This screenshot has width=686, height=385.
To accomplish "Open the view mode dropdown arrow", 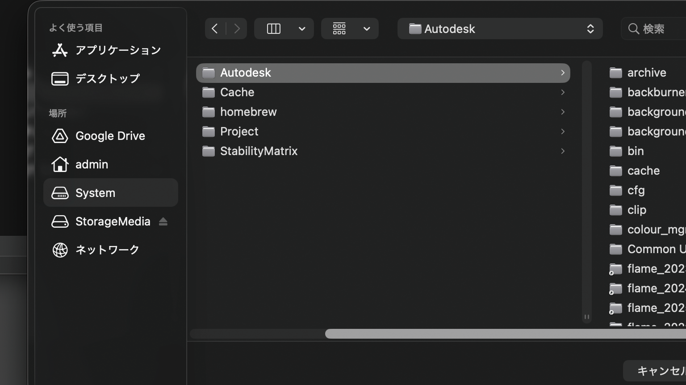I will click(302, 29).
